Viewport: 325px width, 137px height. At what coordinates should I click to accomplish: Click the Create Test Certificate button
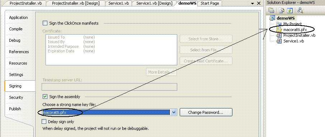pos(206,61)
